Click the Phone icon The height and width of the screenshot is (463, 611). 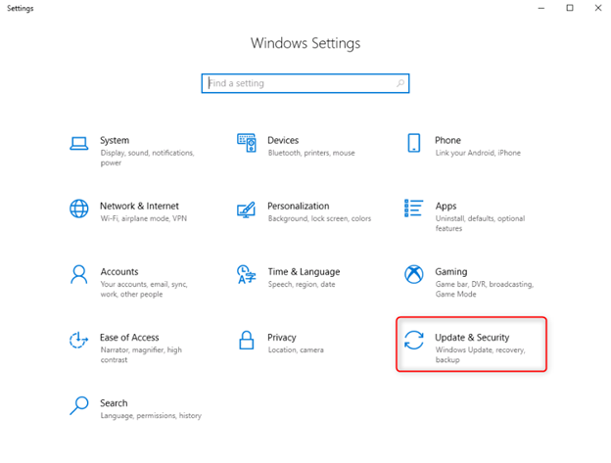pyautogui.click(x=414, y=143)
